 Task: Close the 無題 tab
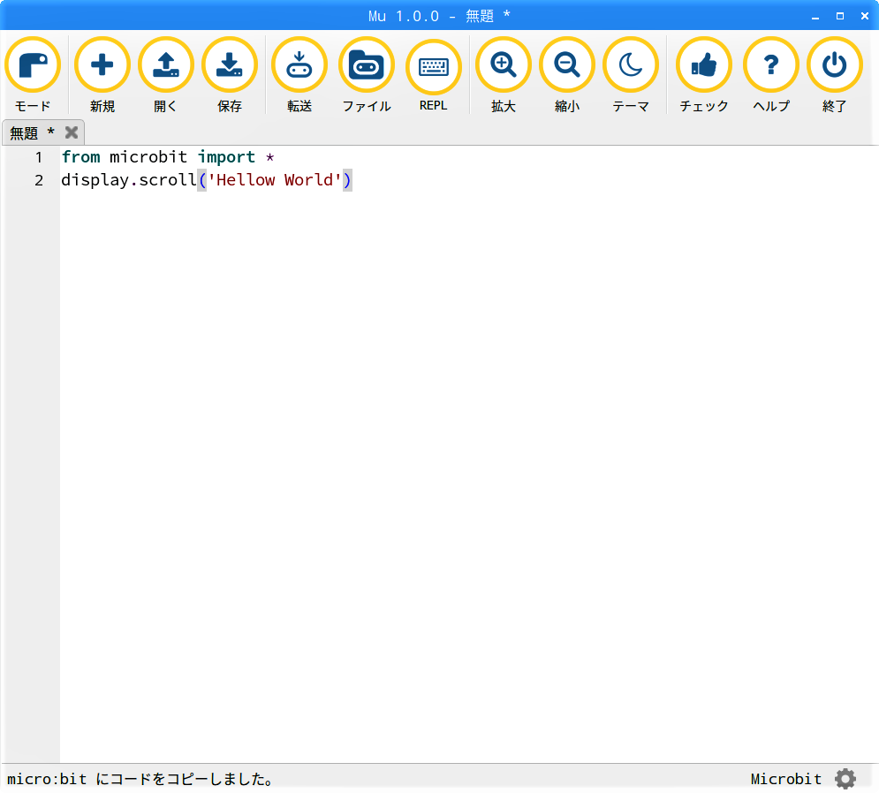coord(72,132)
